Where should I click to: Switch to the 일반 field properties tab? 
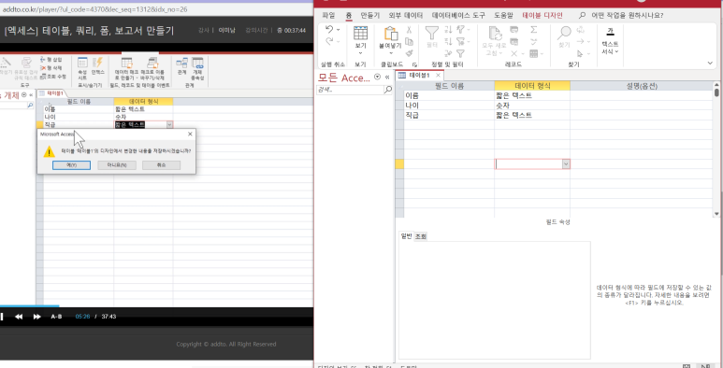click(x=406, y=236)
